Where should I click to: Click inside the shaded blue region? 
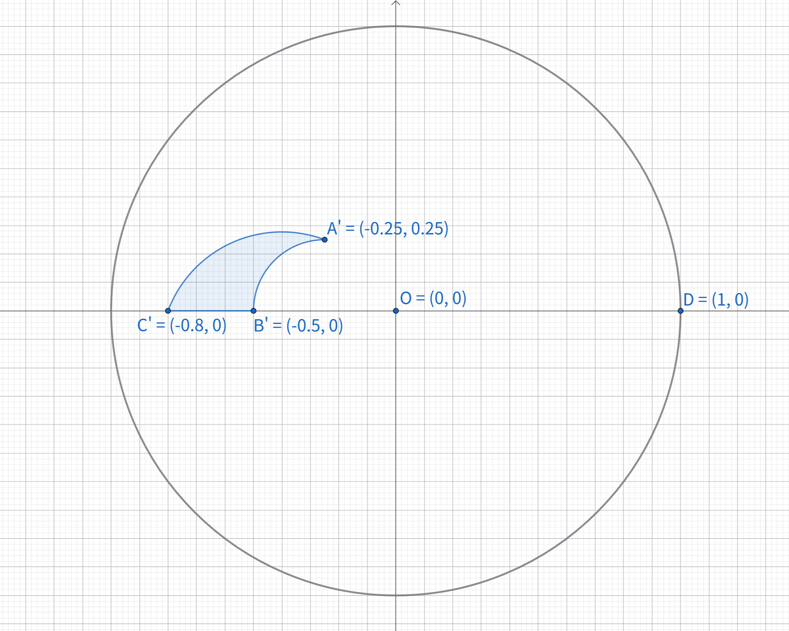pyautogui.click(x=226, y=278)
